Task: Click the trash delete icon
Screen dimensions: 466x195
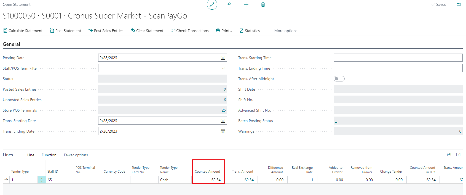Action: (263, 4)
